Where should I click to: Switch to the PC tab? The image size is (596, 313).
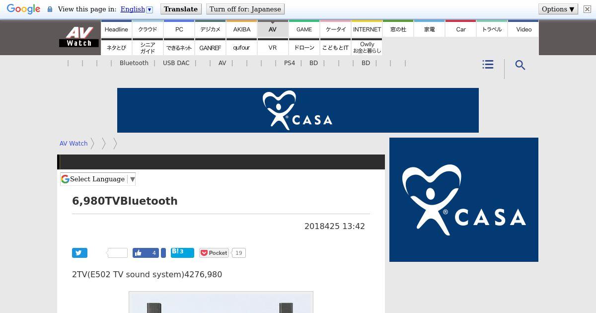(179, 29)
